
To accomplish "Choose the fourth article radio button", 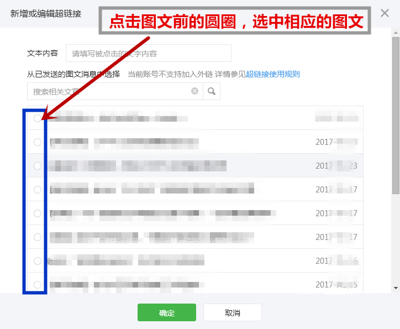I will pos(38,190).
